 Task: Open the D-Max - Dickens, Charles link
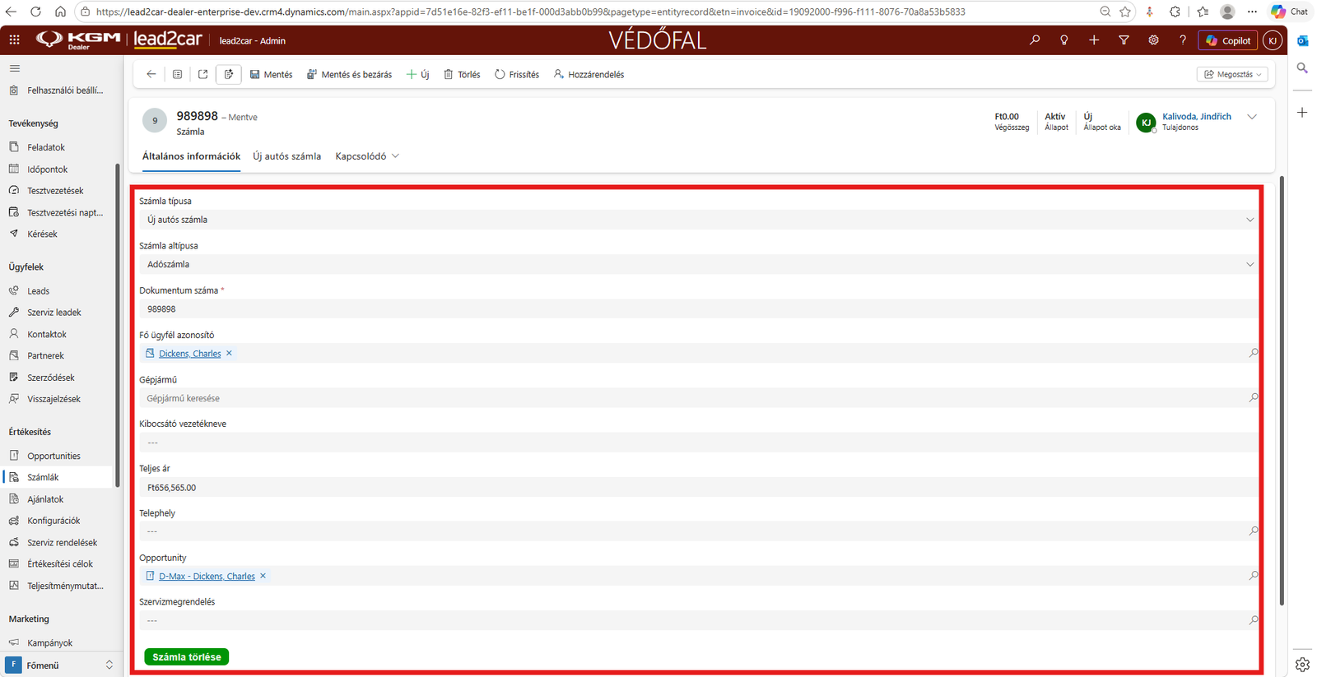point(207,577)
